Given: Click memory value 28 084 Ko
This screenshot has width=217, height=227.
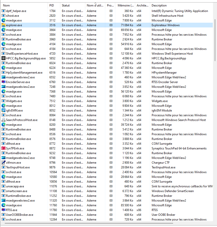Looking at the screenshot, I should coord(127,167).
